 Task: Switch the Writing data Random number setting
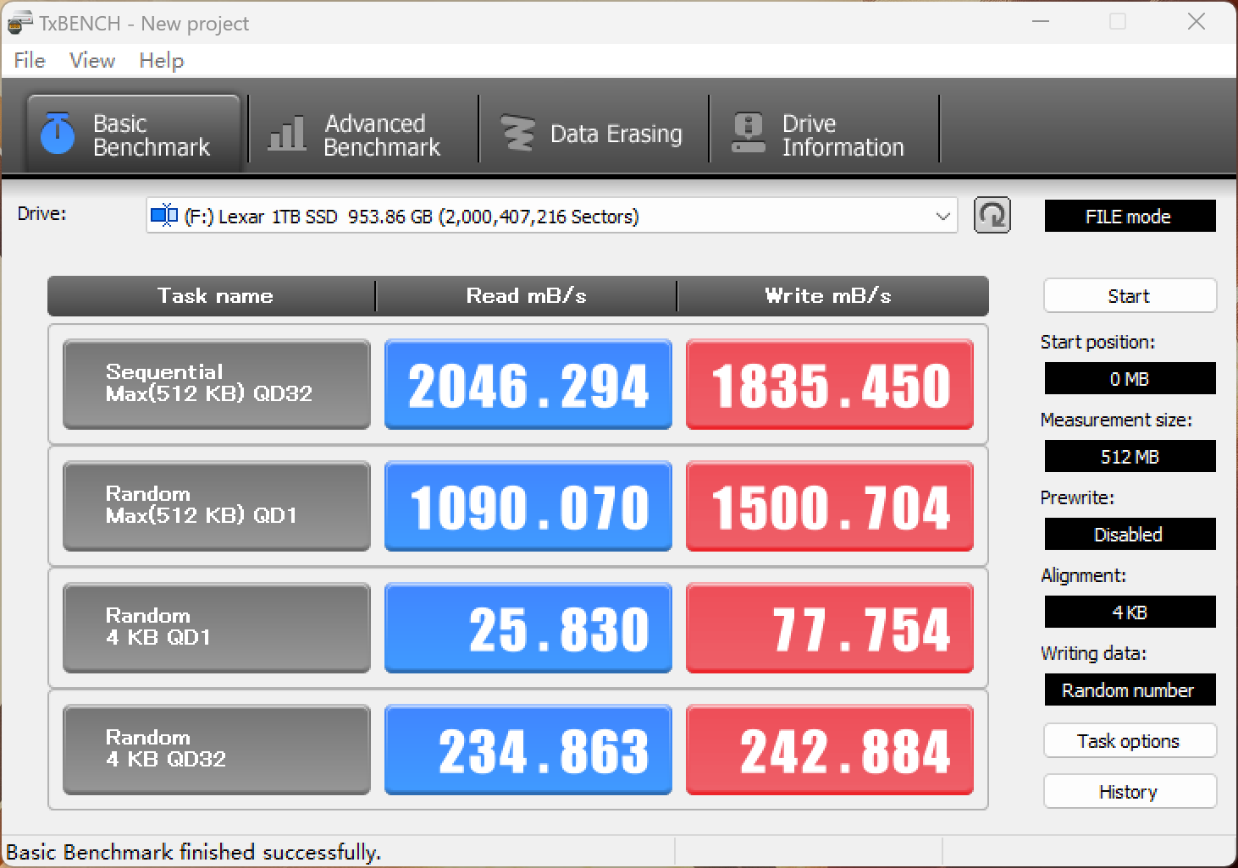coord(1129,690)
